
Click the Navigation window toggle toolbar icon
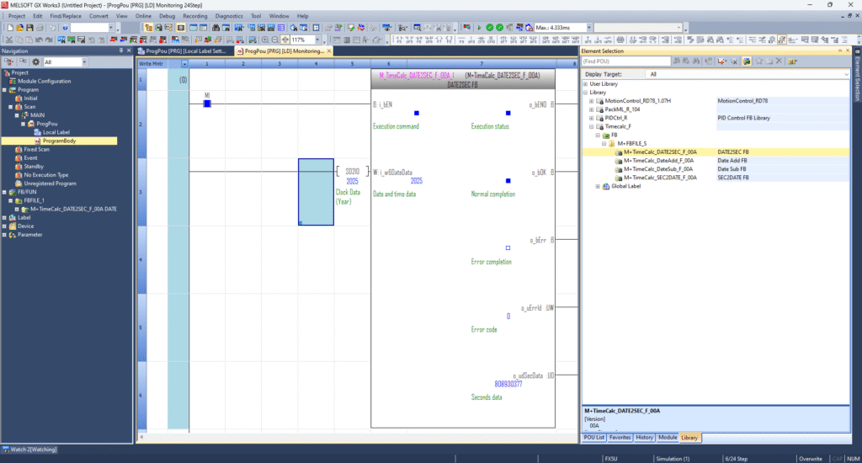click(x=148, y=28)
